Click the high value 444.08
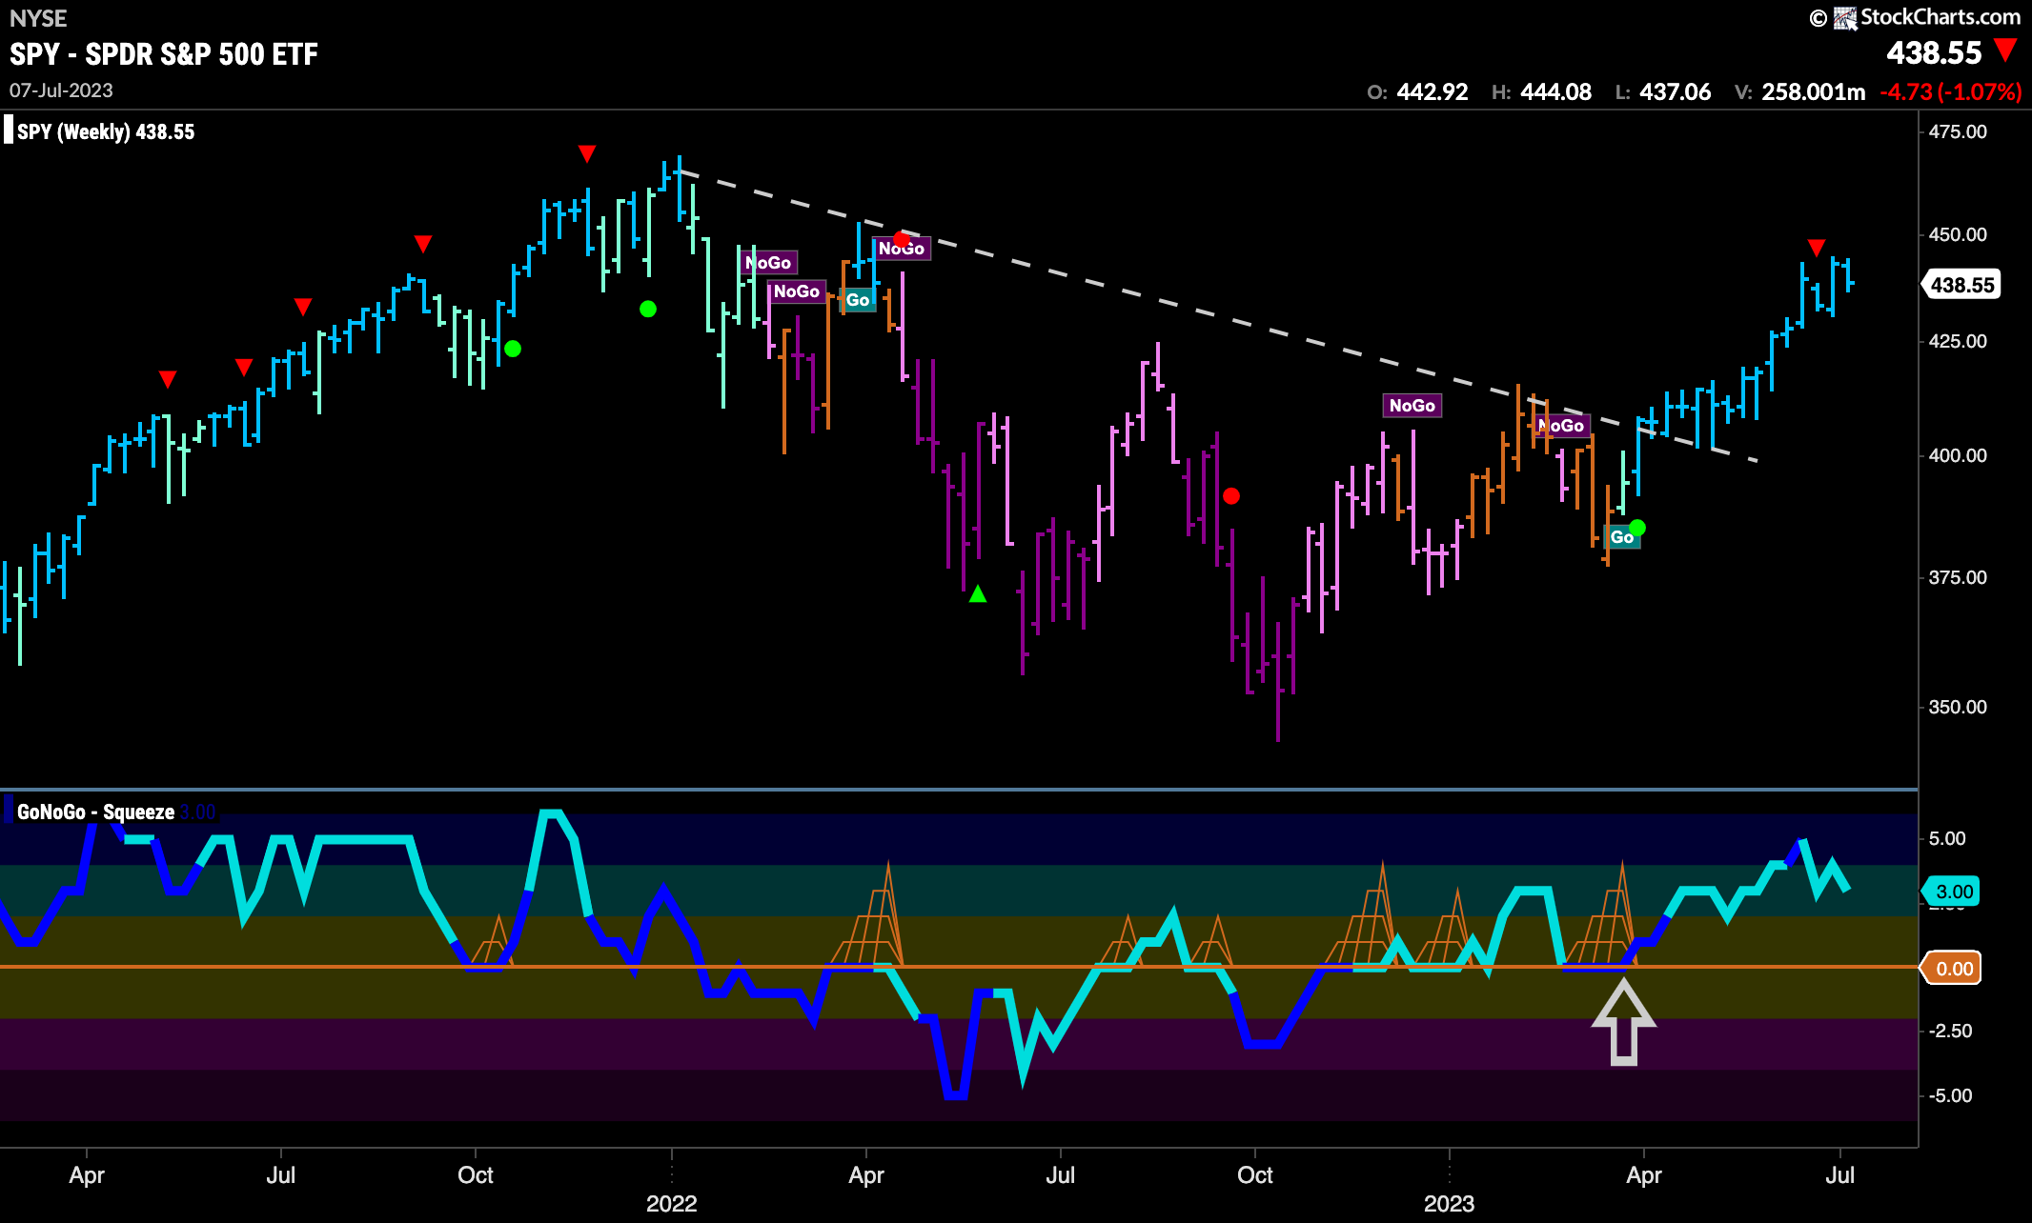 (x=1555, y=92)
